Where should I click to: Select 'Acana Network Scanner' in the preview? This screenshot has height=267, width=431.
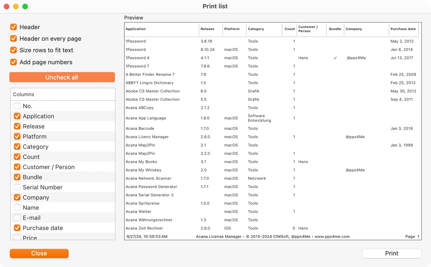point(149,178)
